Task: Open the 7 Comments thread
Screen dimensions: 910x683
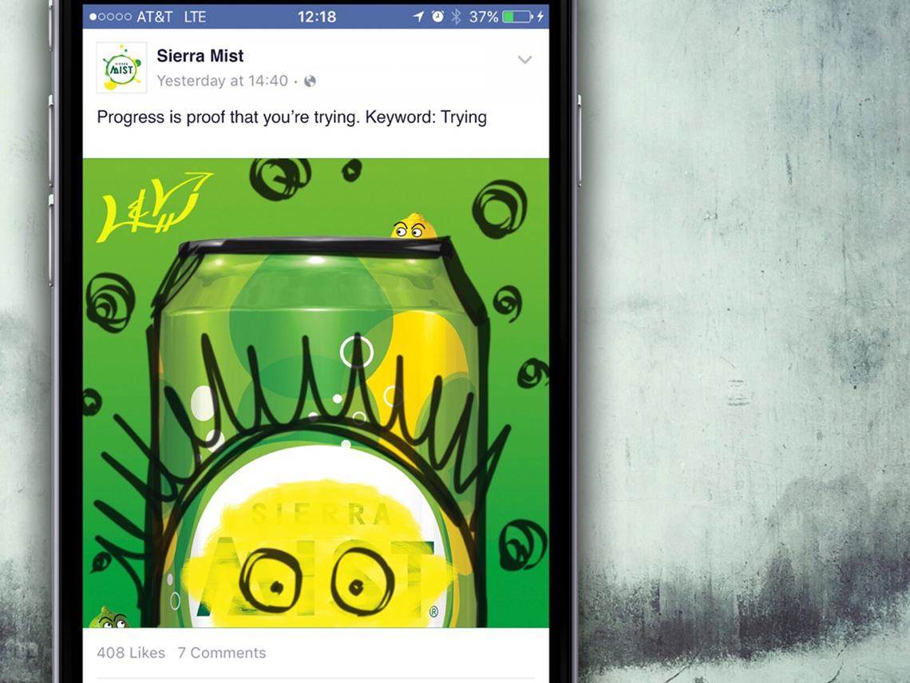Action: [222, 653]
